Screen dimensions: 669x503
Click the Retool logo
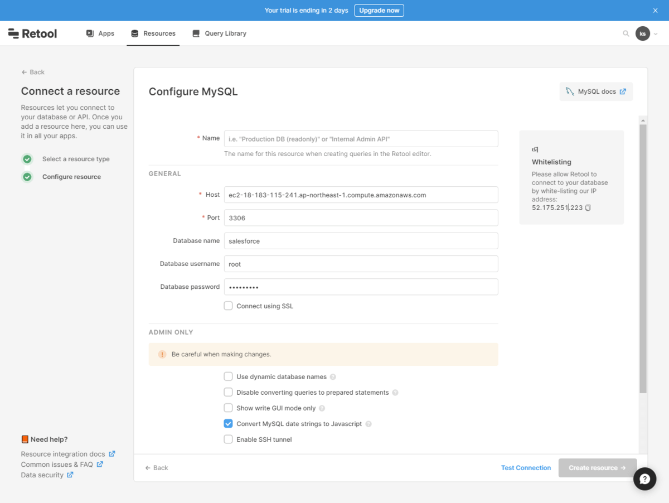(x=33, y=33)
